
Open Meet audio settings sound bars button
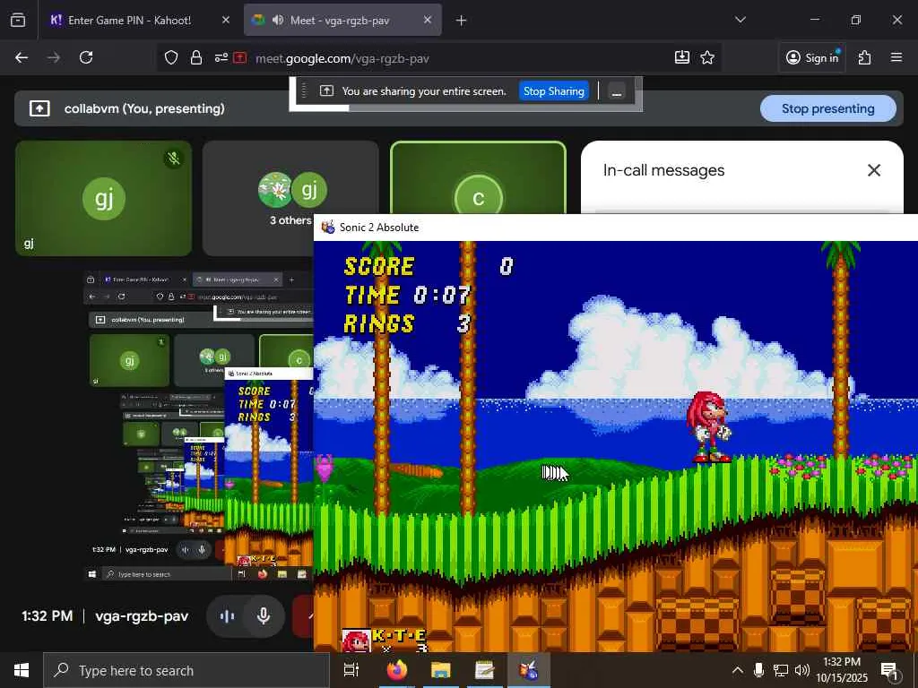point(227,616)
